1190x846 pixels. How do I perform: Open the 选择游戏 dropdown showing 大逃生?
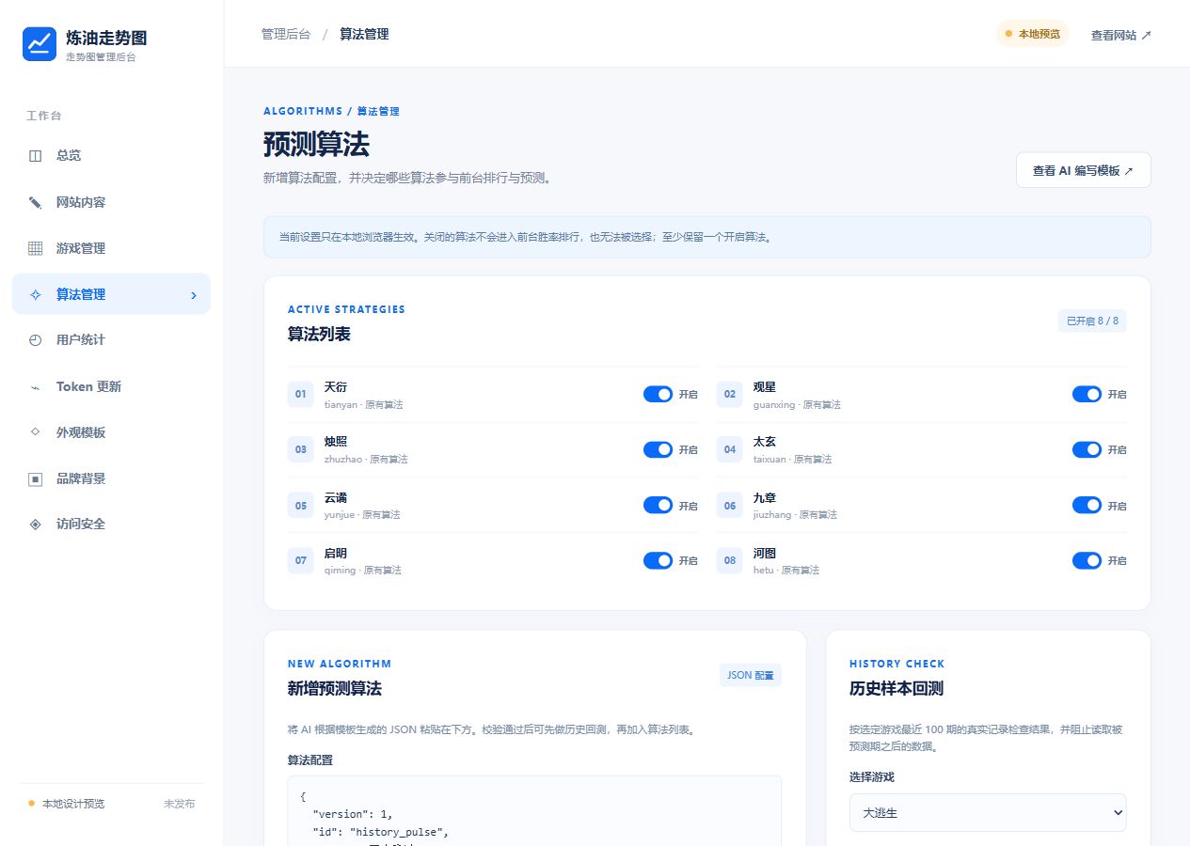pyautogui.click(x=988, y=813)
